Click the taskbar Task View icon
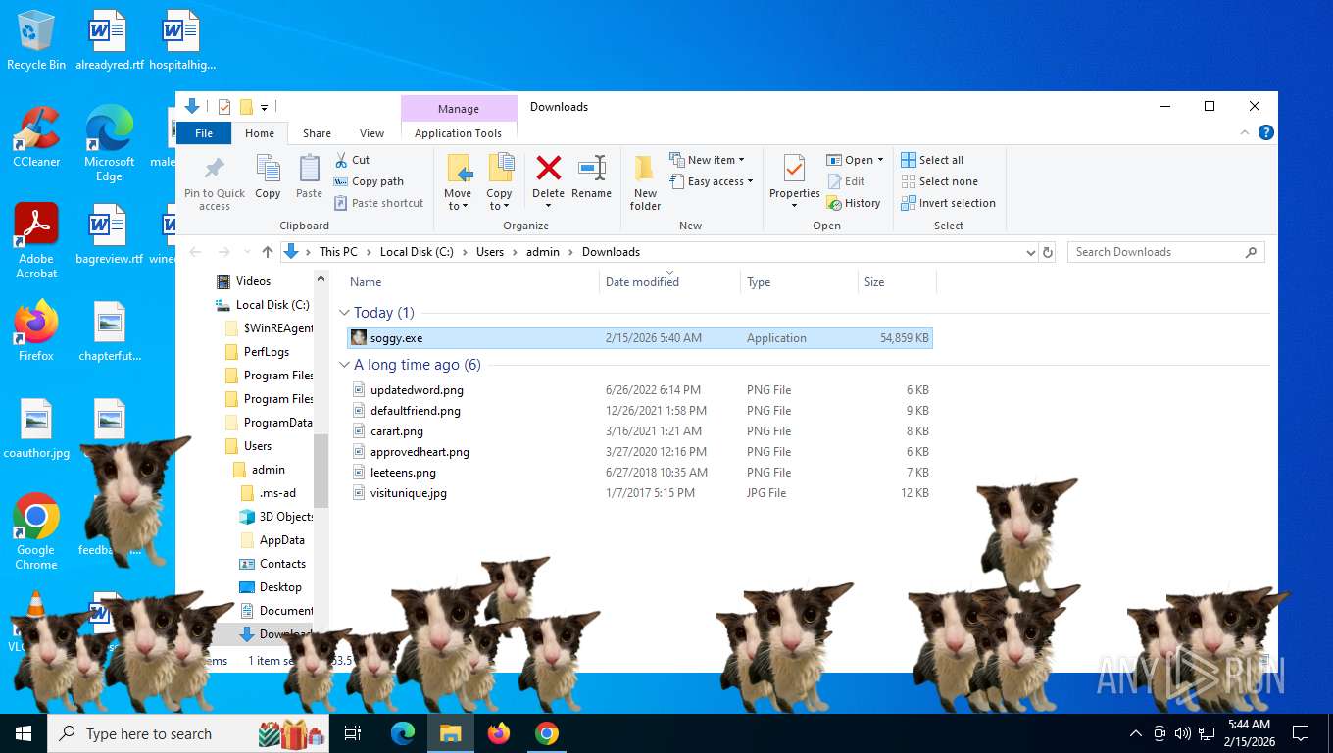 click(353, 733)
